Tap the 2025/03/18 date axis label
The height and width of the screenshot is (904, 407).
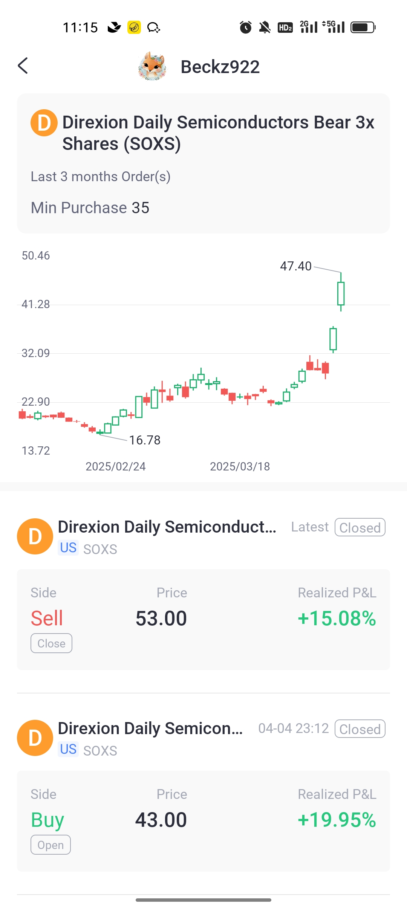pos(240,466)
